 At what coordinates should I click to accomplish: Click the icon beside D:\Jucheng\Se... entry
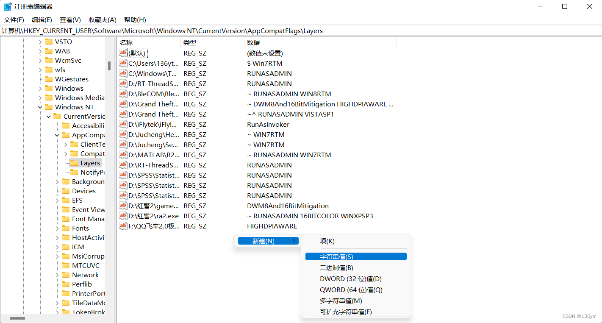(123, 145)
